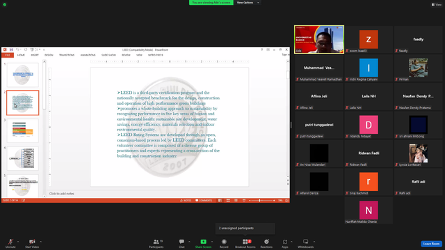Select slide 3 thumbnail
This screenshot has width=445, height=250.
pos(23,131)
